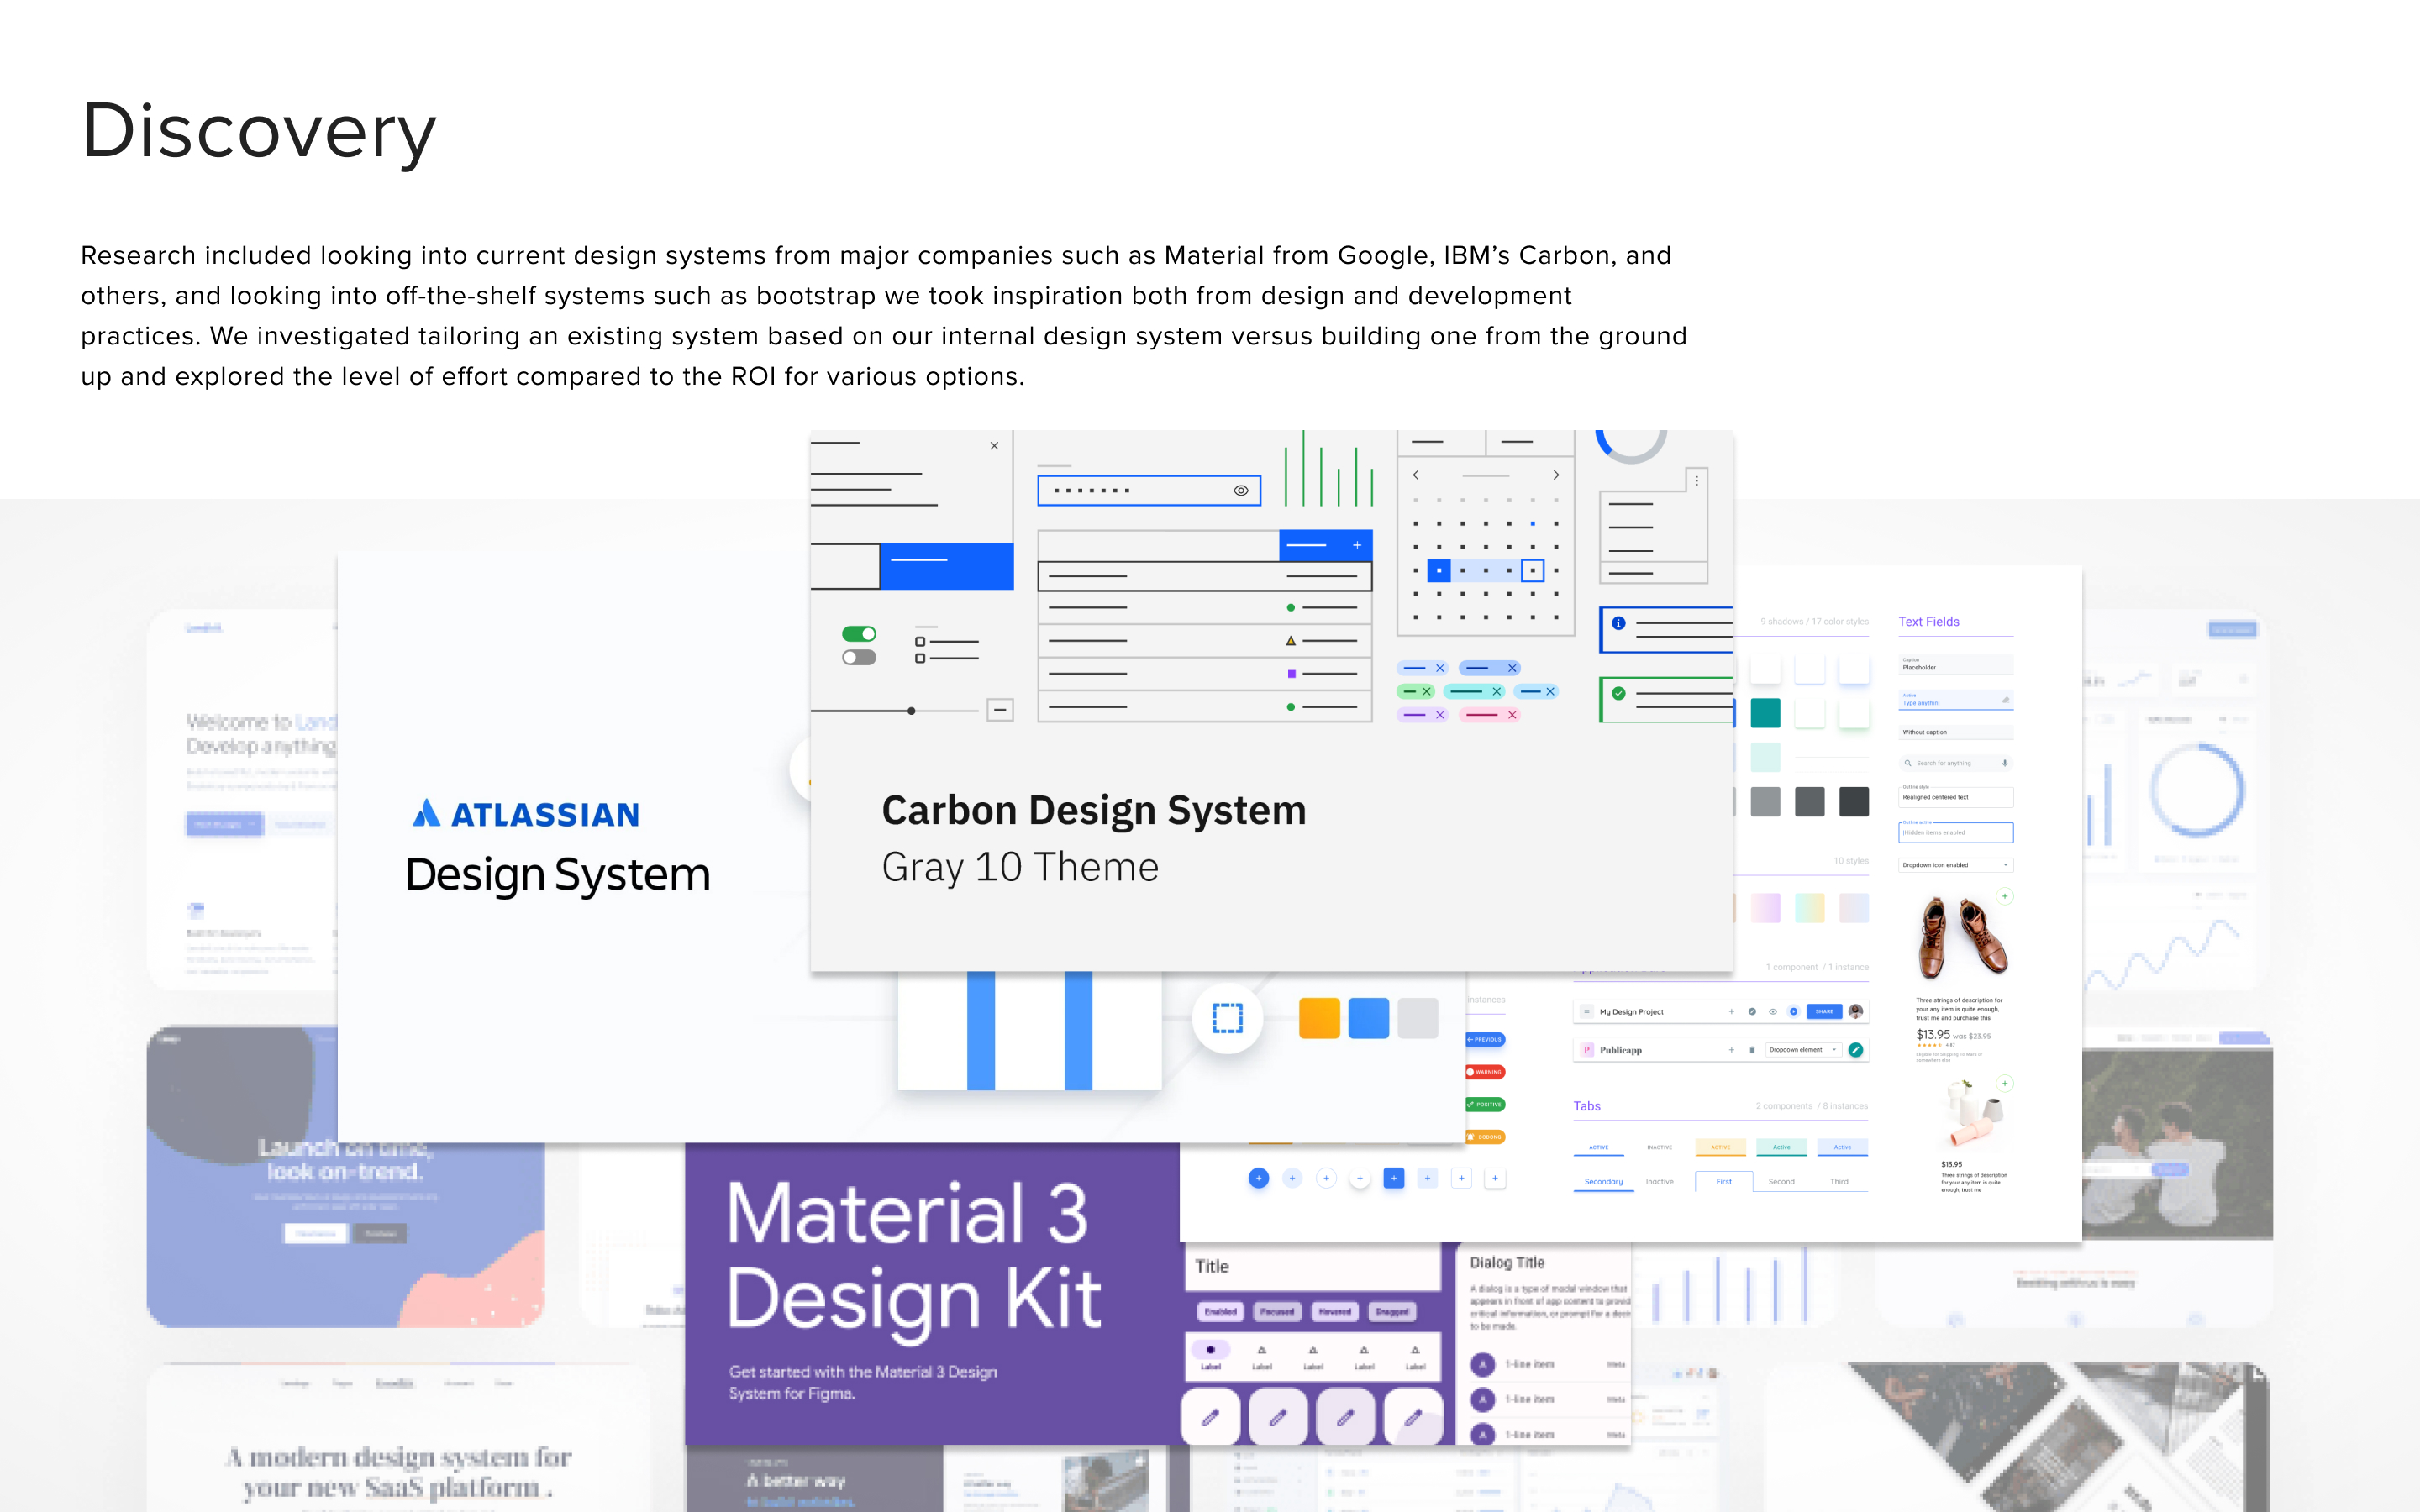
Task: Click the eye icon in password field
Action: click(1241, 490)
